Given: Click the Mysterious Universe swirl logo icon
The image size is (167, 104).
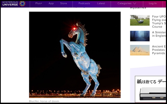Looking at the screenshot, I should click(x=22, y=4).
